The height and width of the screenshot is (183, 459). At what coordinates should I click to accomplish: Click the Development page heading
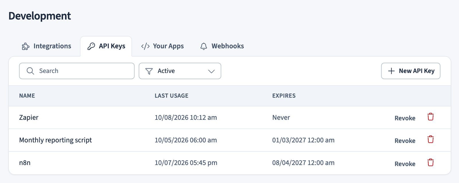[x=40, y=16]
